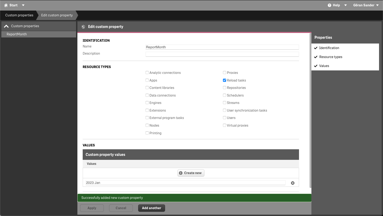Viewport: 383px width, 216px height.
Task: Check the Apps resource type
Action: [147, 80]
